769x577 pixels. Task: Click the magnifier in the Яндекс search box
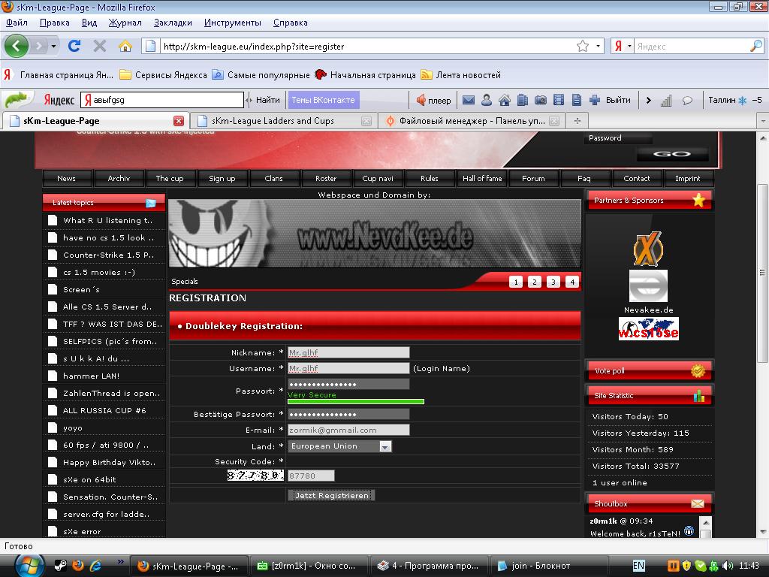(755, 46)
